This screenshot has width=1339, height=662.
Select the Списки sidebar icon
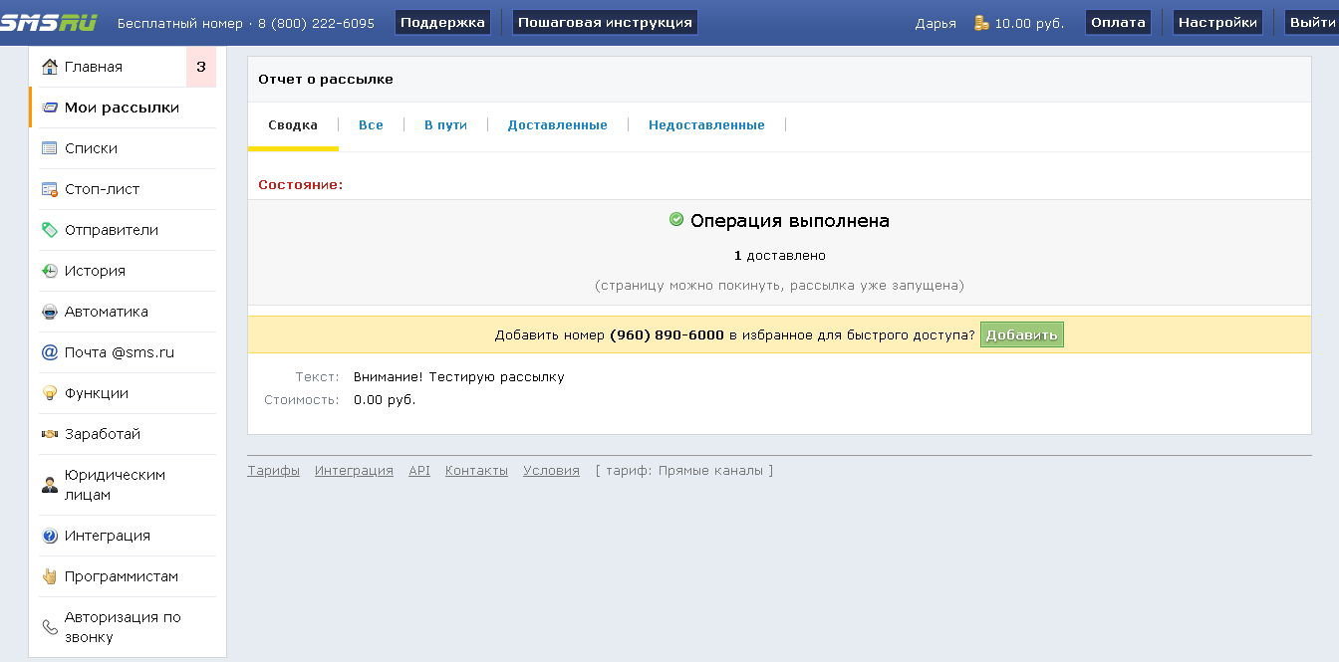click(x=49, y=147)
